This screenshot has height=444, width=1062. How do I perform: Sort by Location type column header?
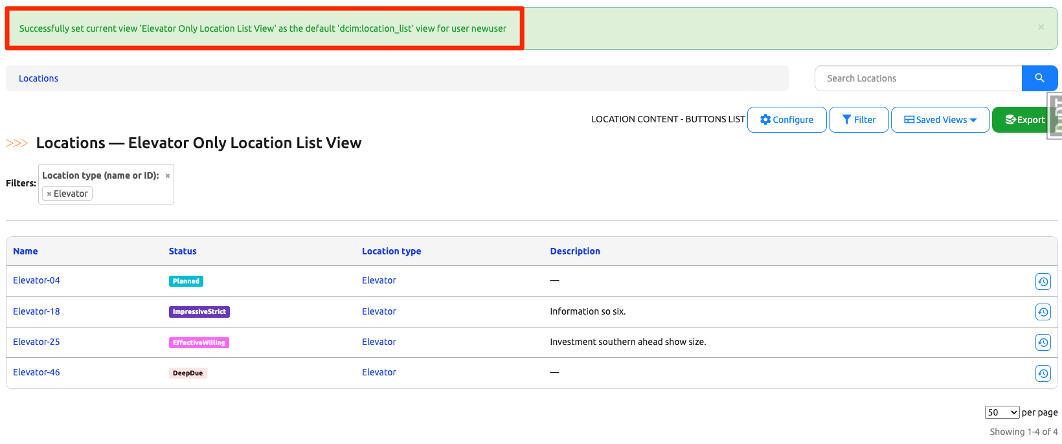click(391, 251)
